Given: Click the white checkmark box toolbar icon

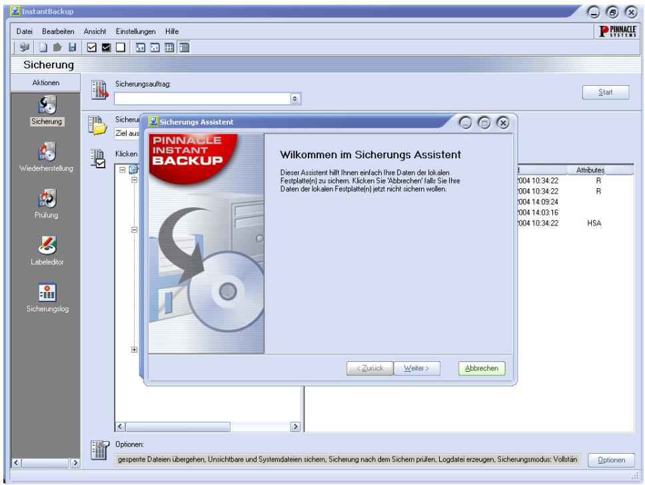Looking at the screenshot, I should pyautogui.click(x=92, y=48).
